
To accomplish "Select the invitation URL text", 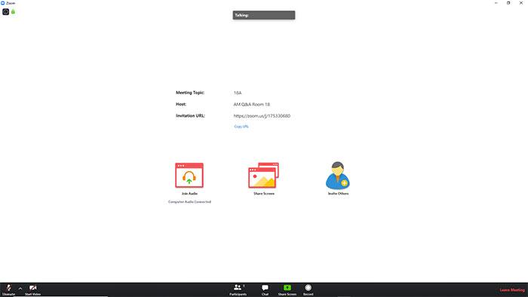I will (x=262, y=115).
